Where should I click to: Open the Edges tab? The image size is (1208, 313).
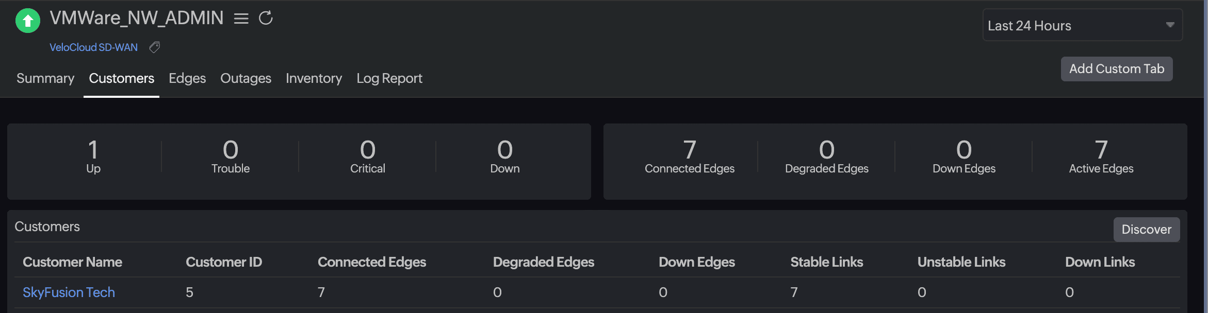point(187,78)
